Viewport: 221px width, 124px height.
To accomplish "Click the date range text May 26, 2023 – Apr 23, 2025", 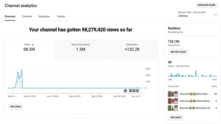I will point(192,12).
